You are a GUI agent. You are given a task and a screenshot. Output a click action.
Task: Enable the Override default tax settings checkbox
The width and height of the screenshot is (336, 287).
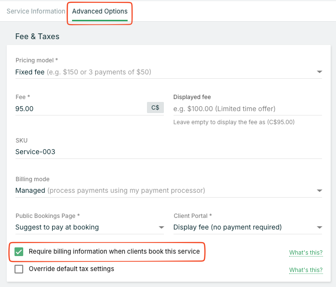click(x=19, y=269)
